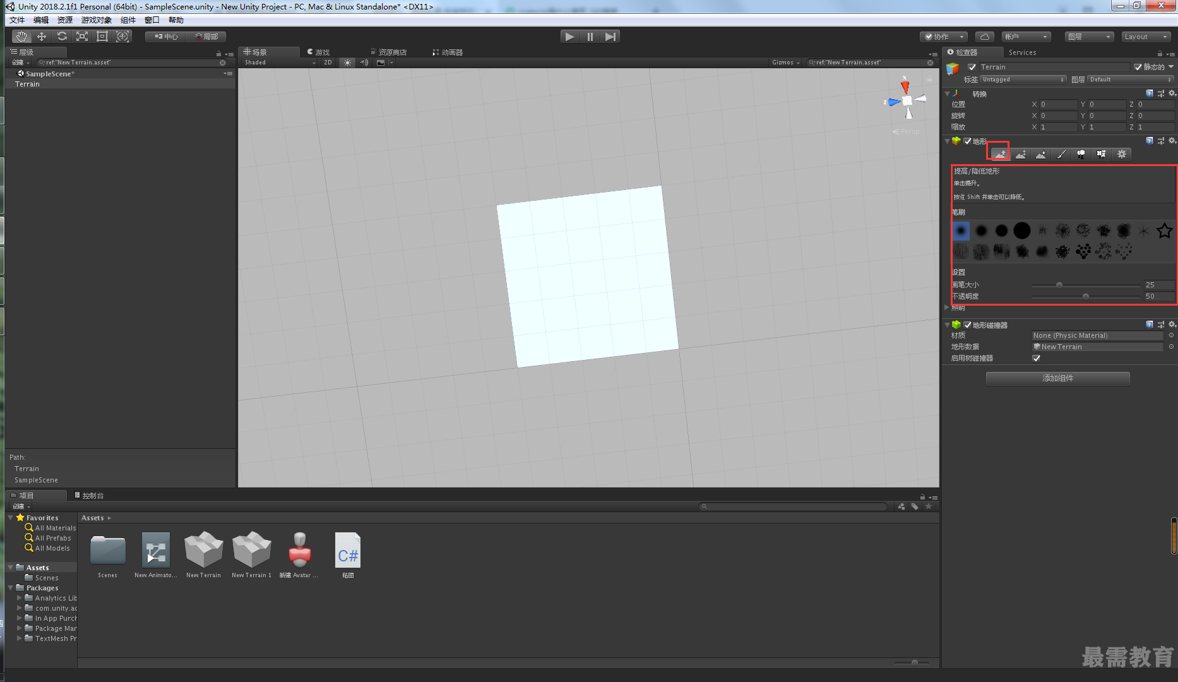This screenshot has height=682, width=1178.
Task: Uncheck Enable Tree Colliders
Action: tap(1036, 358)
